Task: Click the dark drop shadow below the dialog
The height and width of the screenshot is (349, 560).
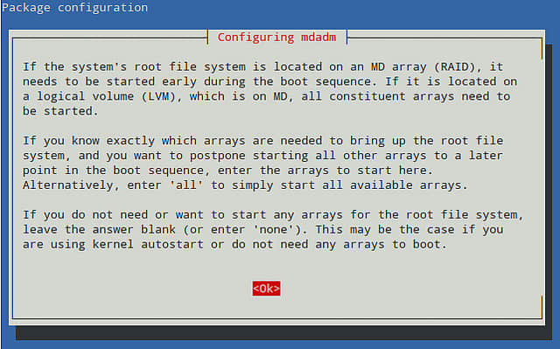Action: 283,332
